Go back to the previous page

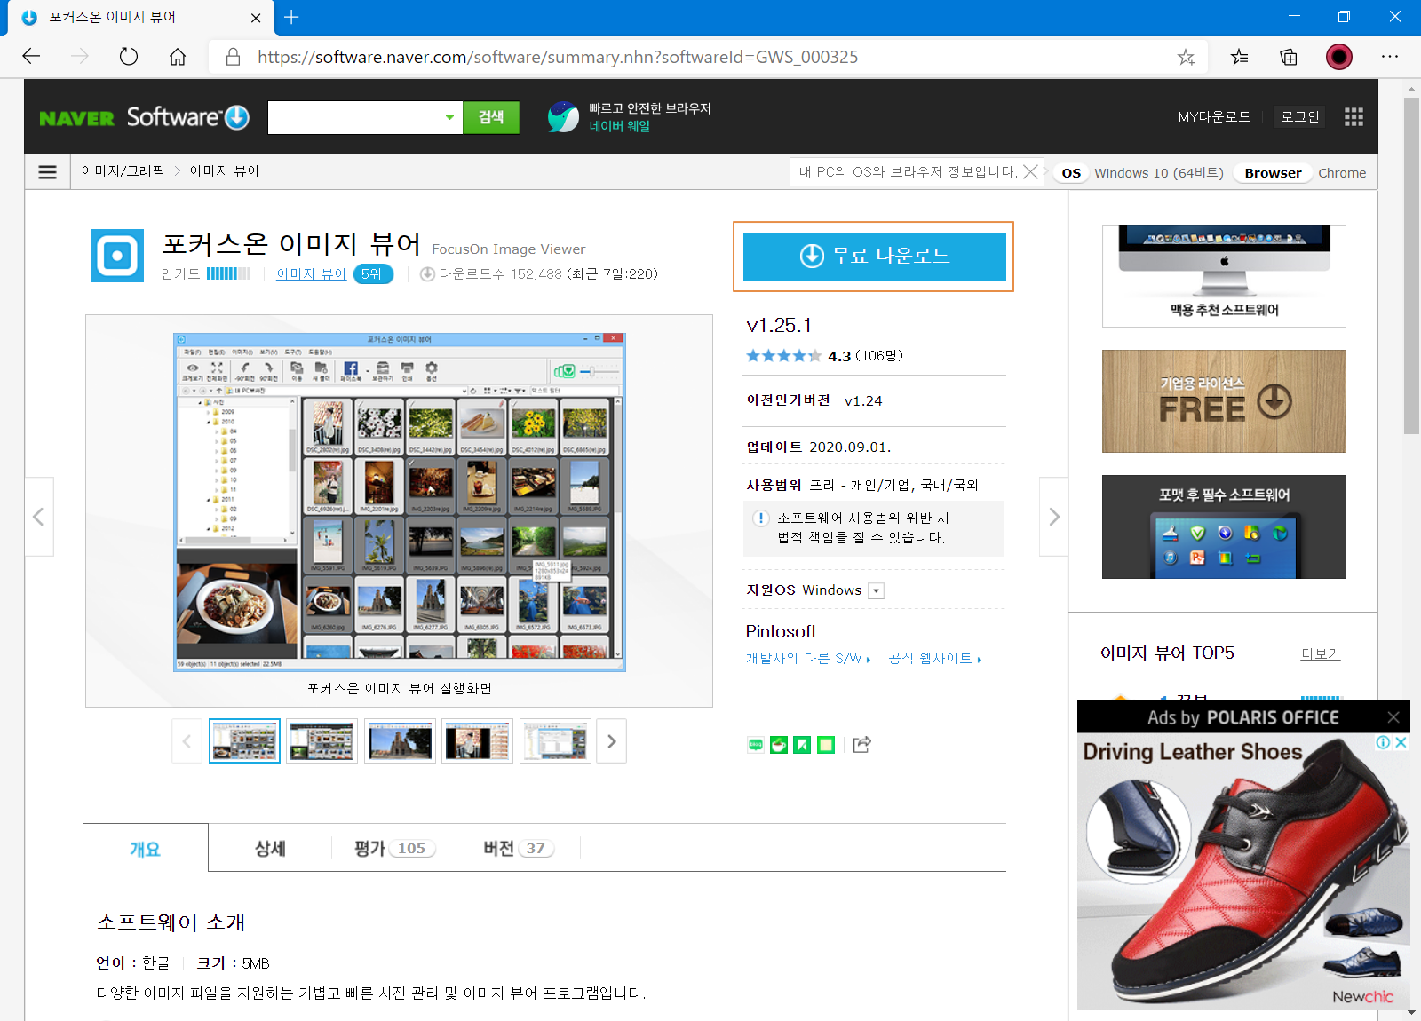(x=32, y=57)
